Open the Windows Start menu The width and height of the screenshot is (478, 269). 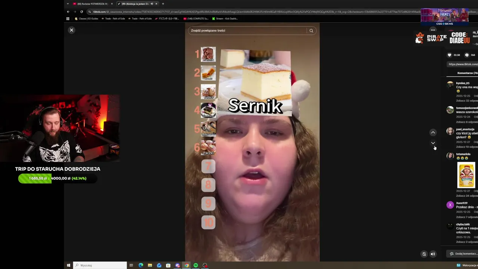point(68,265)
